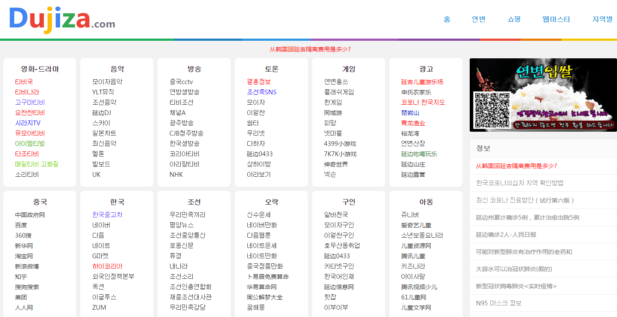Open the 네이버 link under 한국
The width and height of the screenshot is (617, 317).
[x=102, y=225]
